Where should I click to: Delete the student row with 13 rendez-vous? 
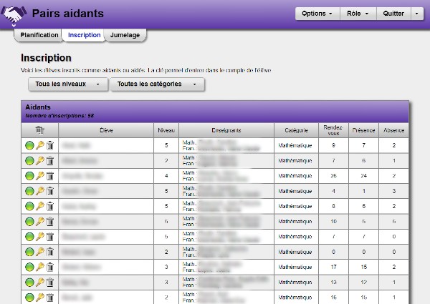point(50,281)
